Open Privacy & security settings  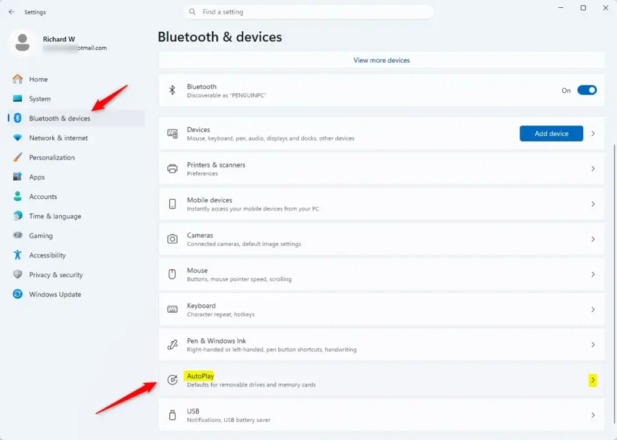[x=76, y=275]
